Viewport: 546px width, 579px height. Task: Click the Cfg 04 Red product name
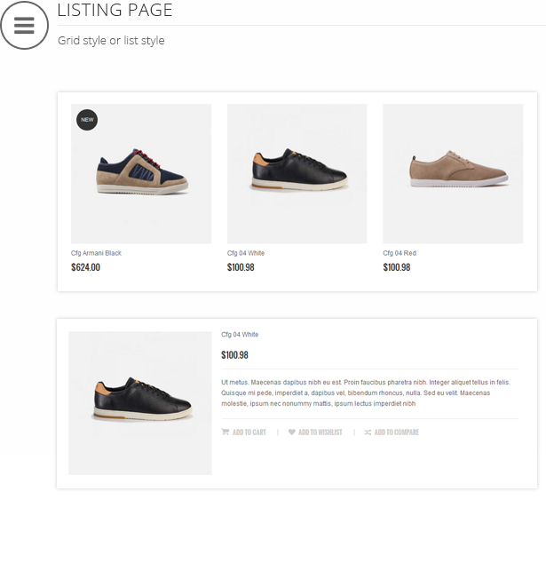[400, 253]
